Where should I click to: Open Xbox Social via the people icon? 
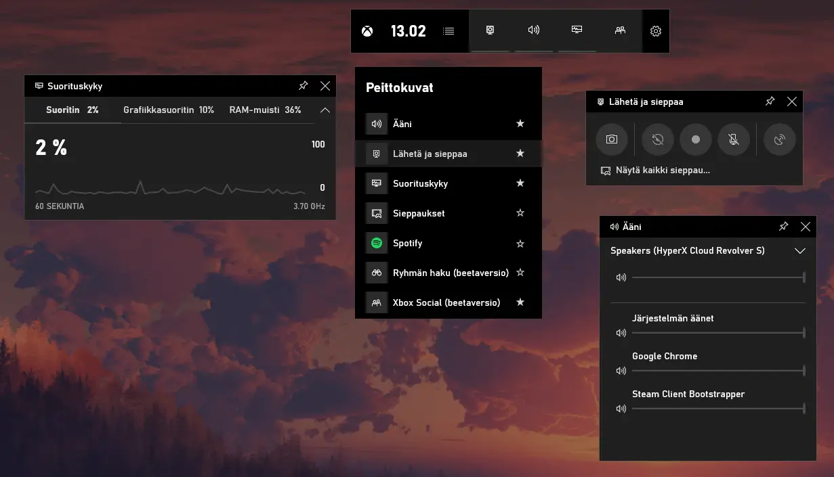[x=619, y=30]
